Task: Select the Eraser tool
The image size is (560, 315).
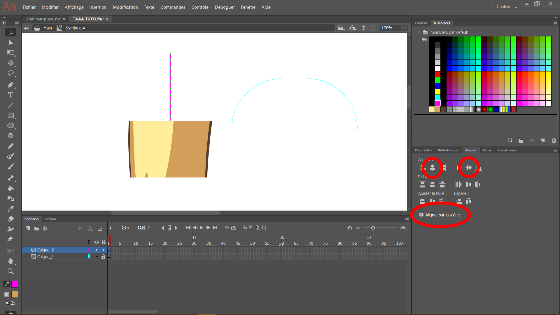Action: [x=10, y=219]
